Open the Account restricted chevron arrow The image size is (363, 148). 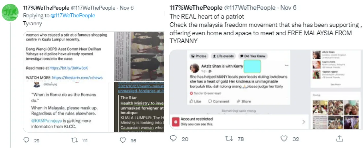304,122
